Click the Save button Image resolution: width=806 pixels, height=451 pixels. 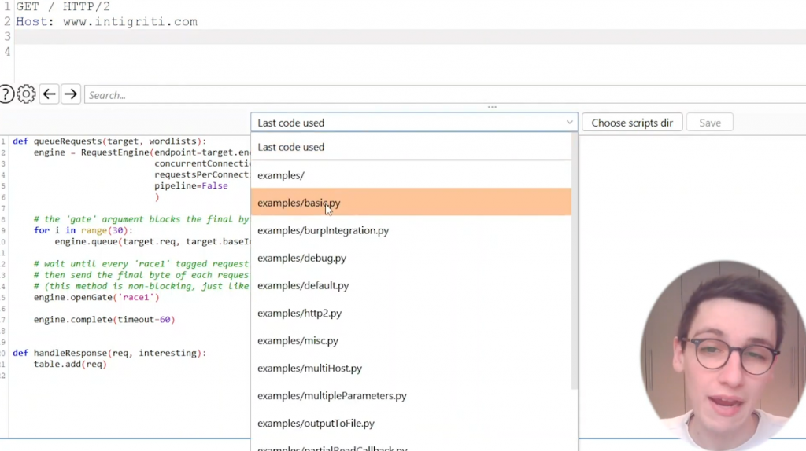pos(709,123)
